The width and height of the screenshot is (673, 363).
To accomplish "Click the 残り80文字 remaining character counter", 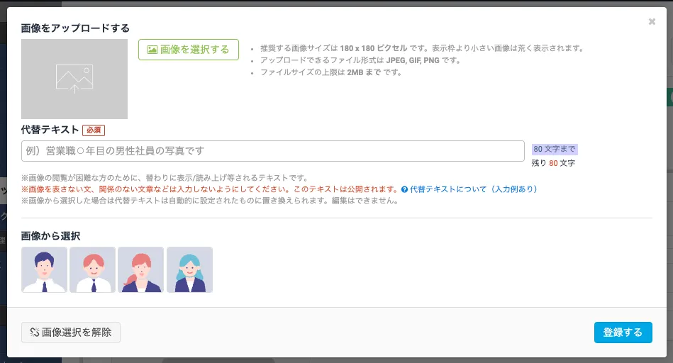I will (x=553, y=163).
